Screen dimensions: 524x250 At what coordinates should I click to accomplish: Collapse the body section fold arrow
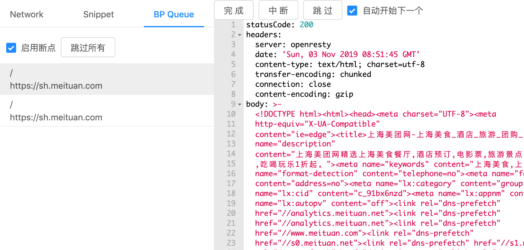(x=240, y=105)
